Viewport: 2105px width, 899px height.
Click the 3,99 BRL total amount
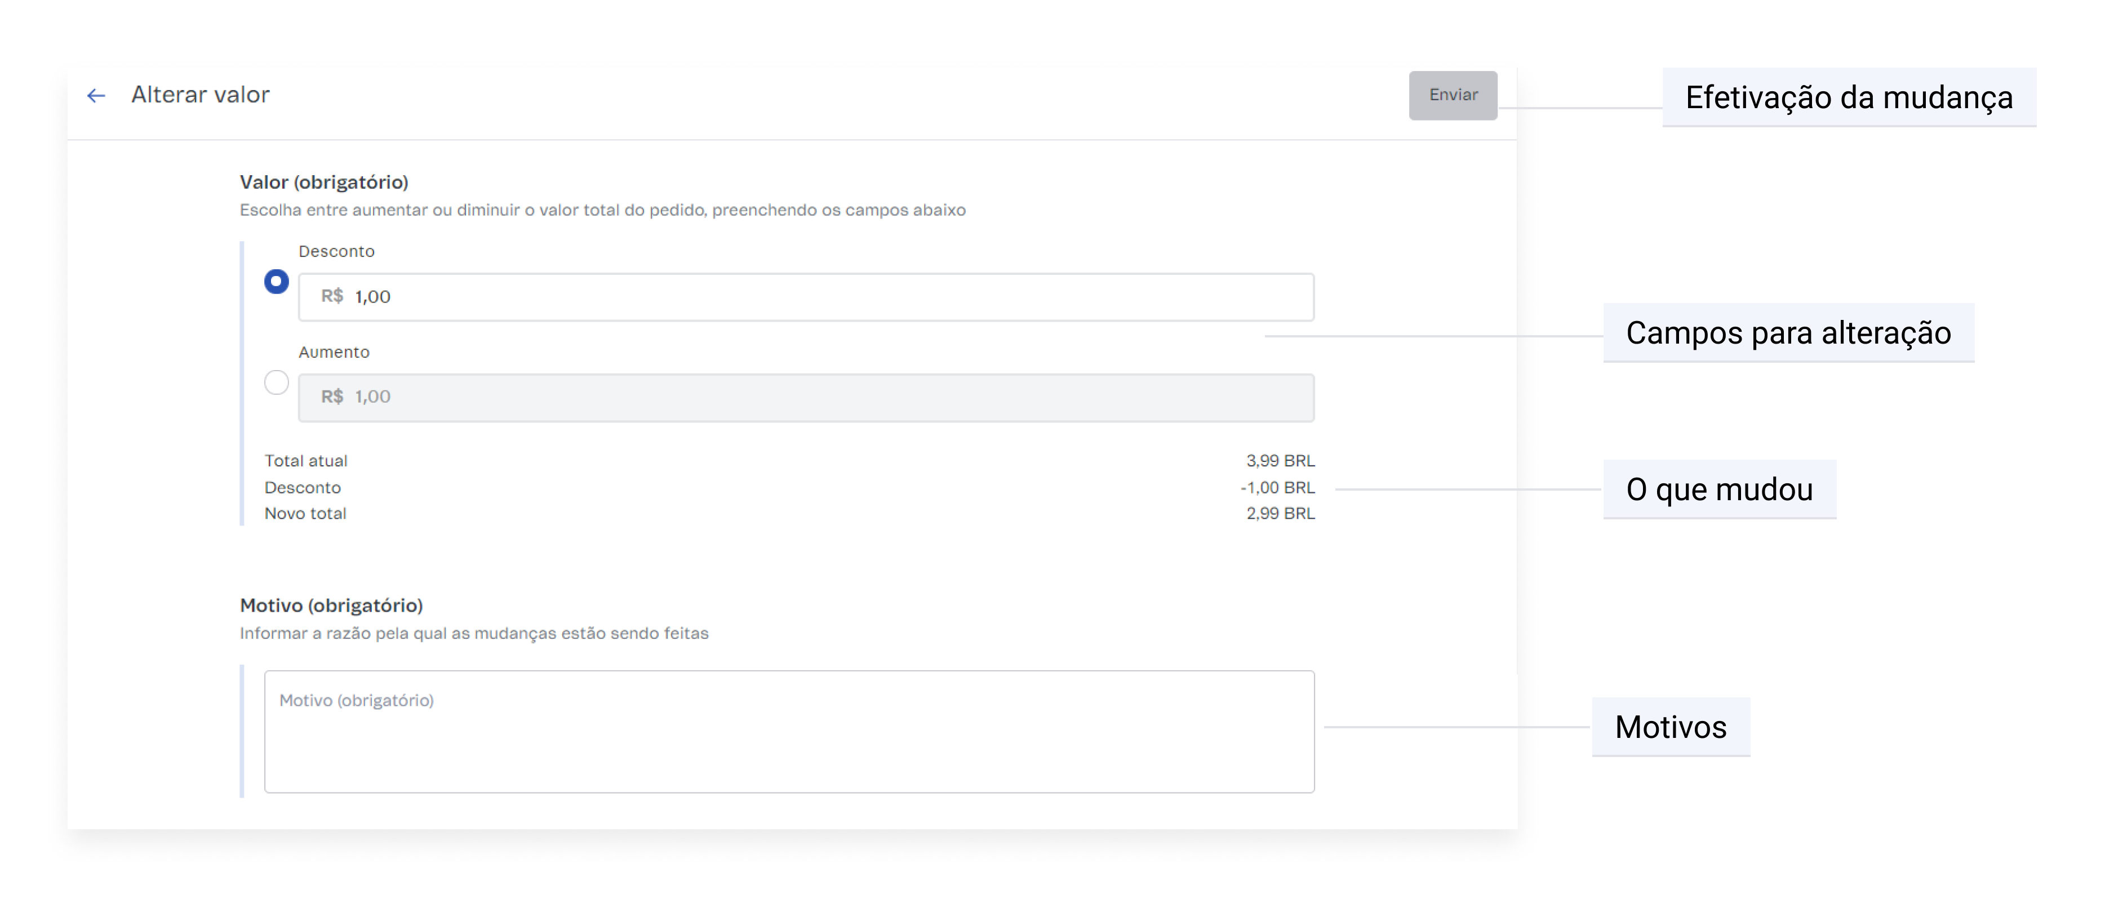tap(1280, 461)
